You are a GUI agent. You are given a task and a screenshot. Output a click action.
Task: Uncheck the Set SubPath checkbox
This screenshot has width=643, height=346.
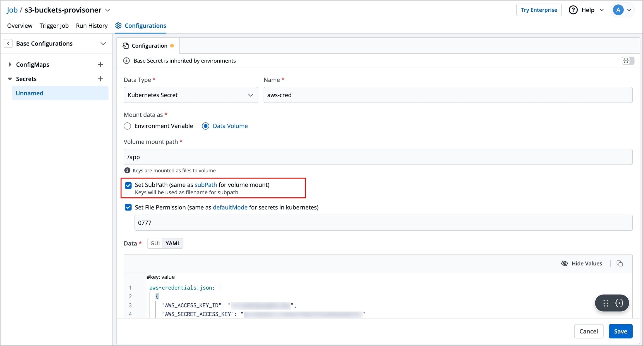click(128, 185)
